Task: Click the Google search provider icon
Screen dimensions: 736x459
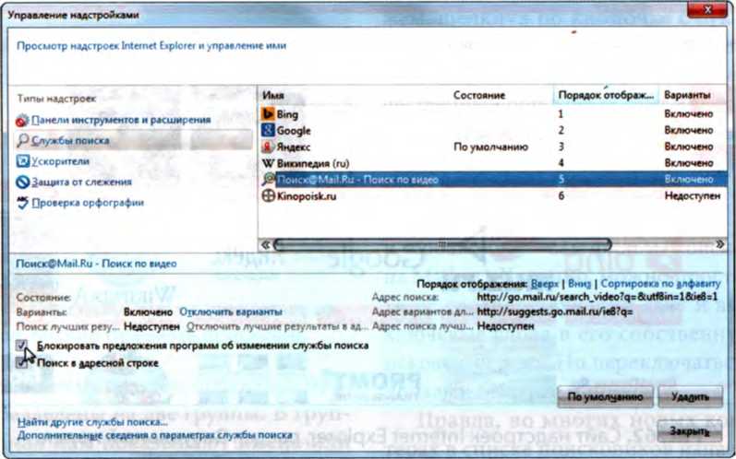Action: point(269,130)
